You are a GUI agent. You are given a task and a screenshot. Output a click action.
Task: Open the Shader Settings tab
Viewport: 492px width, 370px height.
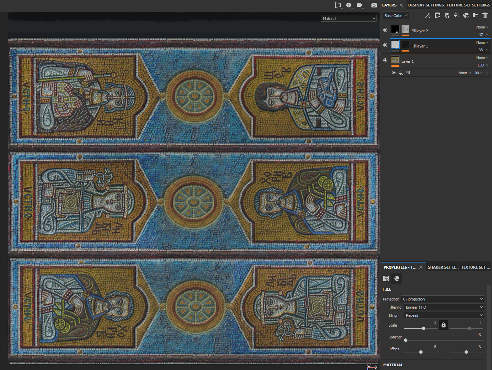443,267
